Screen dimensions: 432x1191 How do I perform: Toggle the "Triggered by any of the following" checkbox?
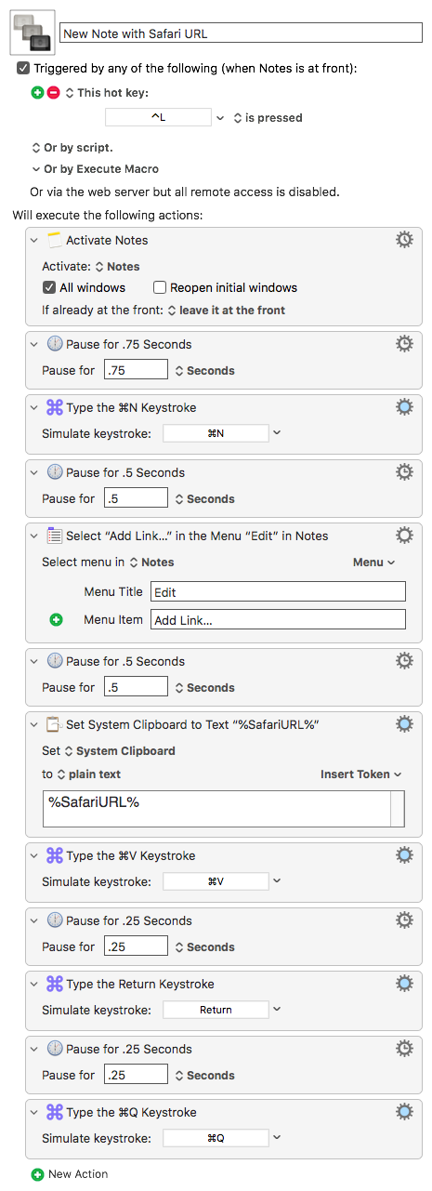(x=23, y=69)
